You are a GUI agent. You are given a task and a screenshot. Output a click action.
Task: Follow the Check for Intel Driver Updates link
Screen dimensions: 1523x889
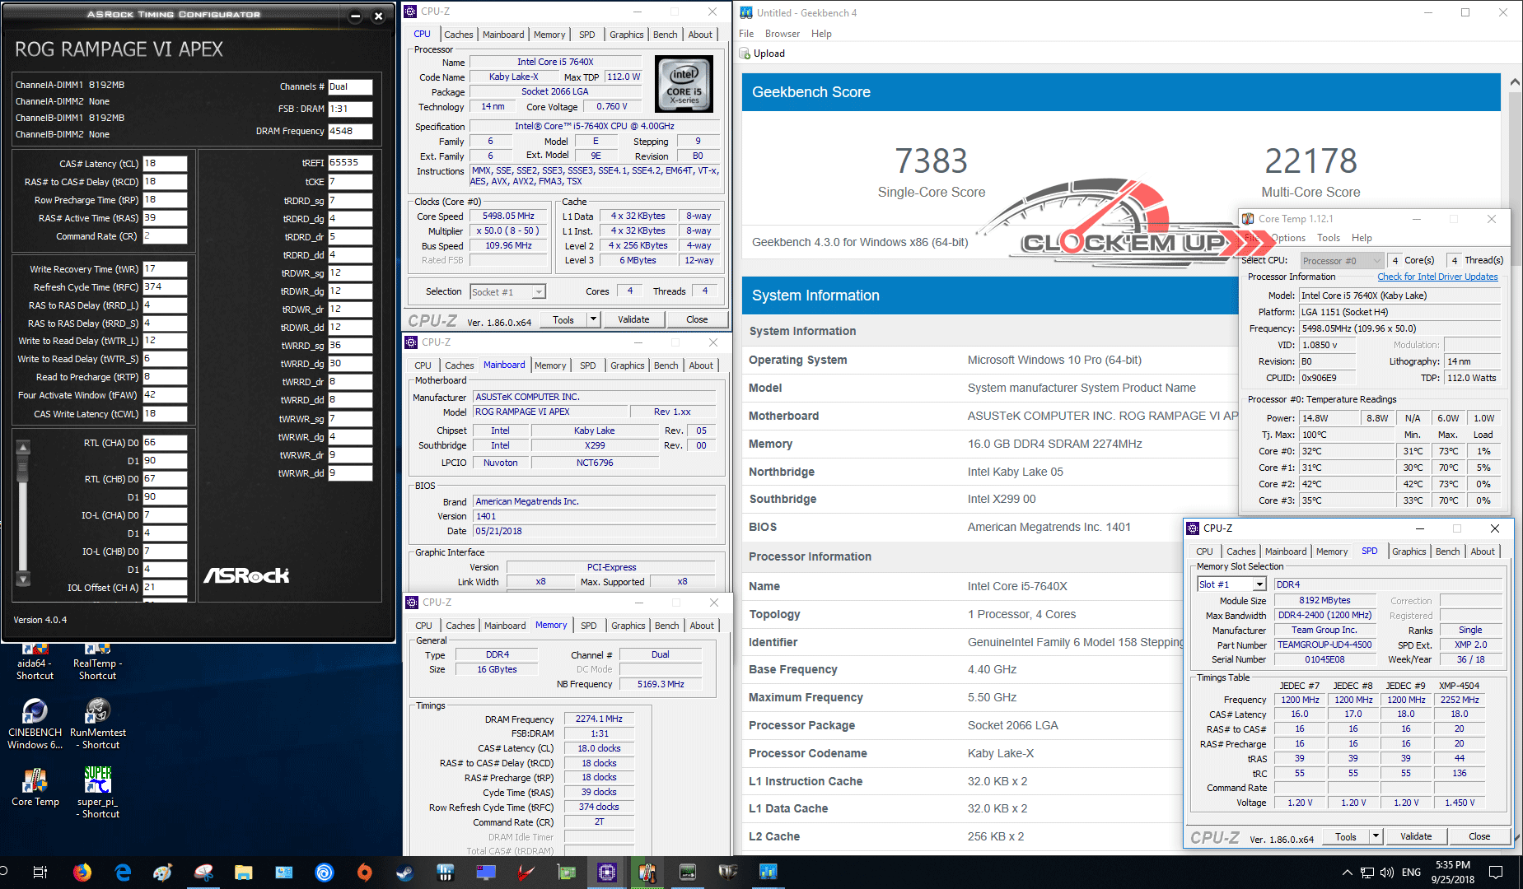1437,277
